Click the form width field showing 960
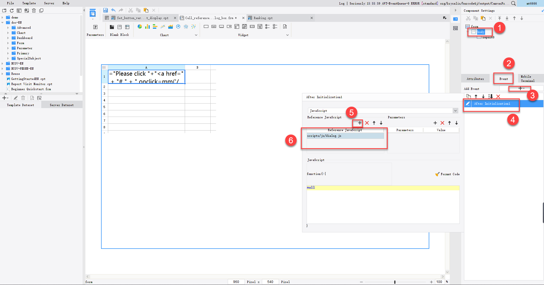Image resolution: width=544 pixels, height=285 pixels. [x=236, y=282]
